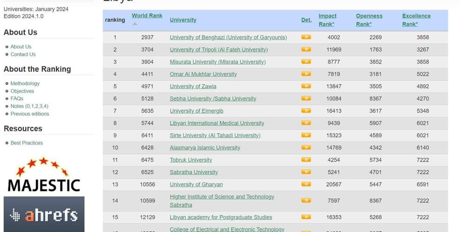Image resolution: width=460 pixels, height=232 pixels.
Task: Open details icon for Higher Institute of Science and Technology
Action: [x=306, y=200]
